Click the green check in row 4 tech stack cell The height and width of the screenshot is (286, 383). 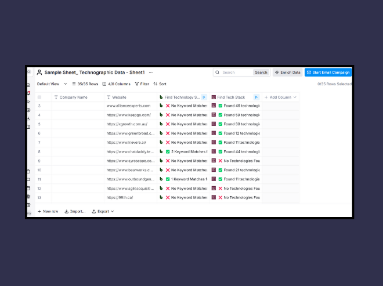tap(220, 115)
